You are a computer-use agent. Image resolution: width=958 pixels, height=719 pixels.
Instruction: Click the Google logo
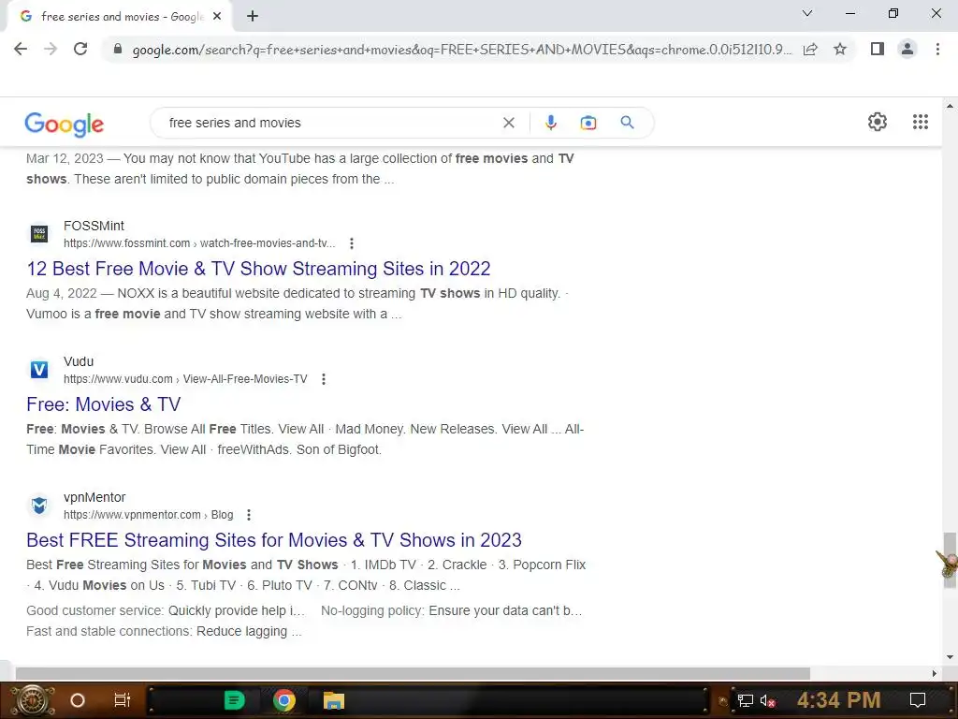click(65, 125)
